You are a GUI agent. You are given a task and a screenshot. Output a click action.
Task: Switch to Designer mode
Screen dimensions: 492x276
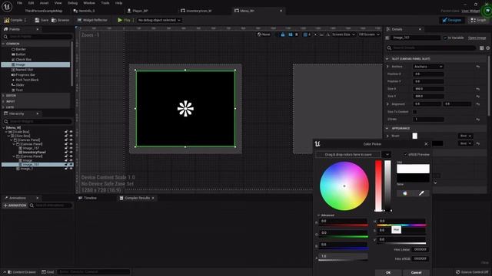click(452, 20)
